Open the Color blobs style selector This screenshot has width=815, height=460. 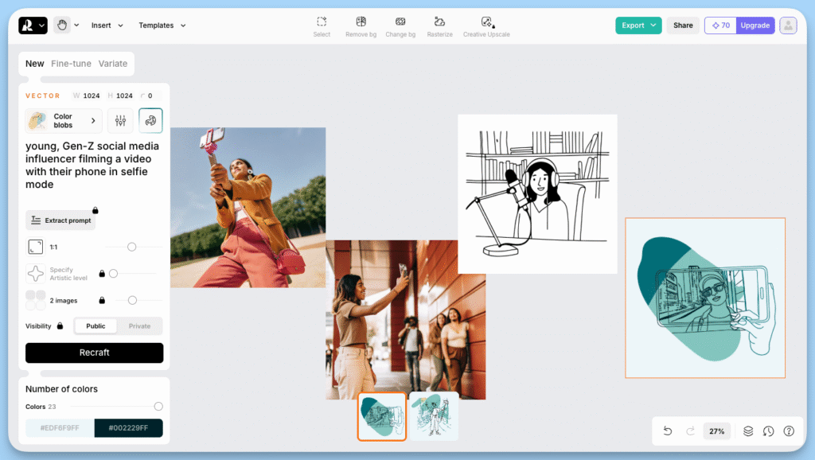64,121
